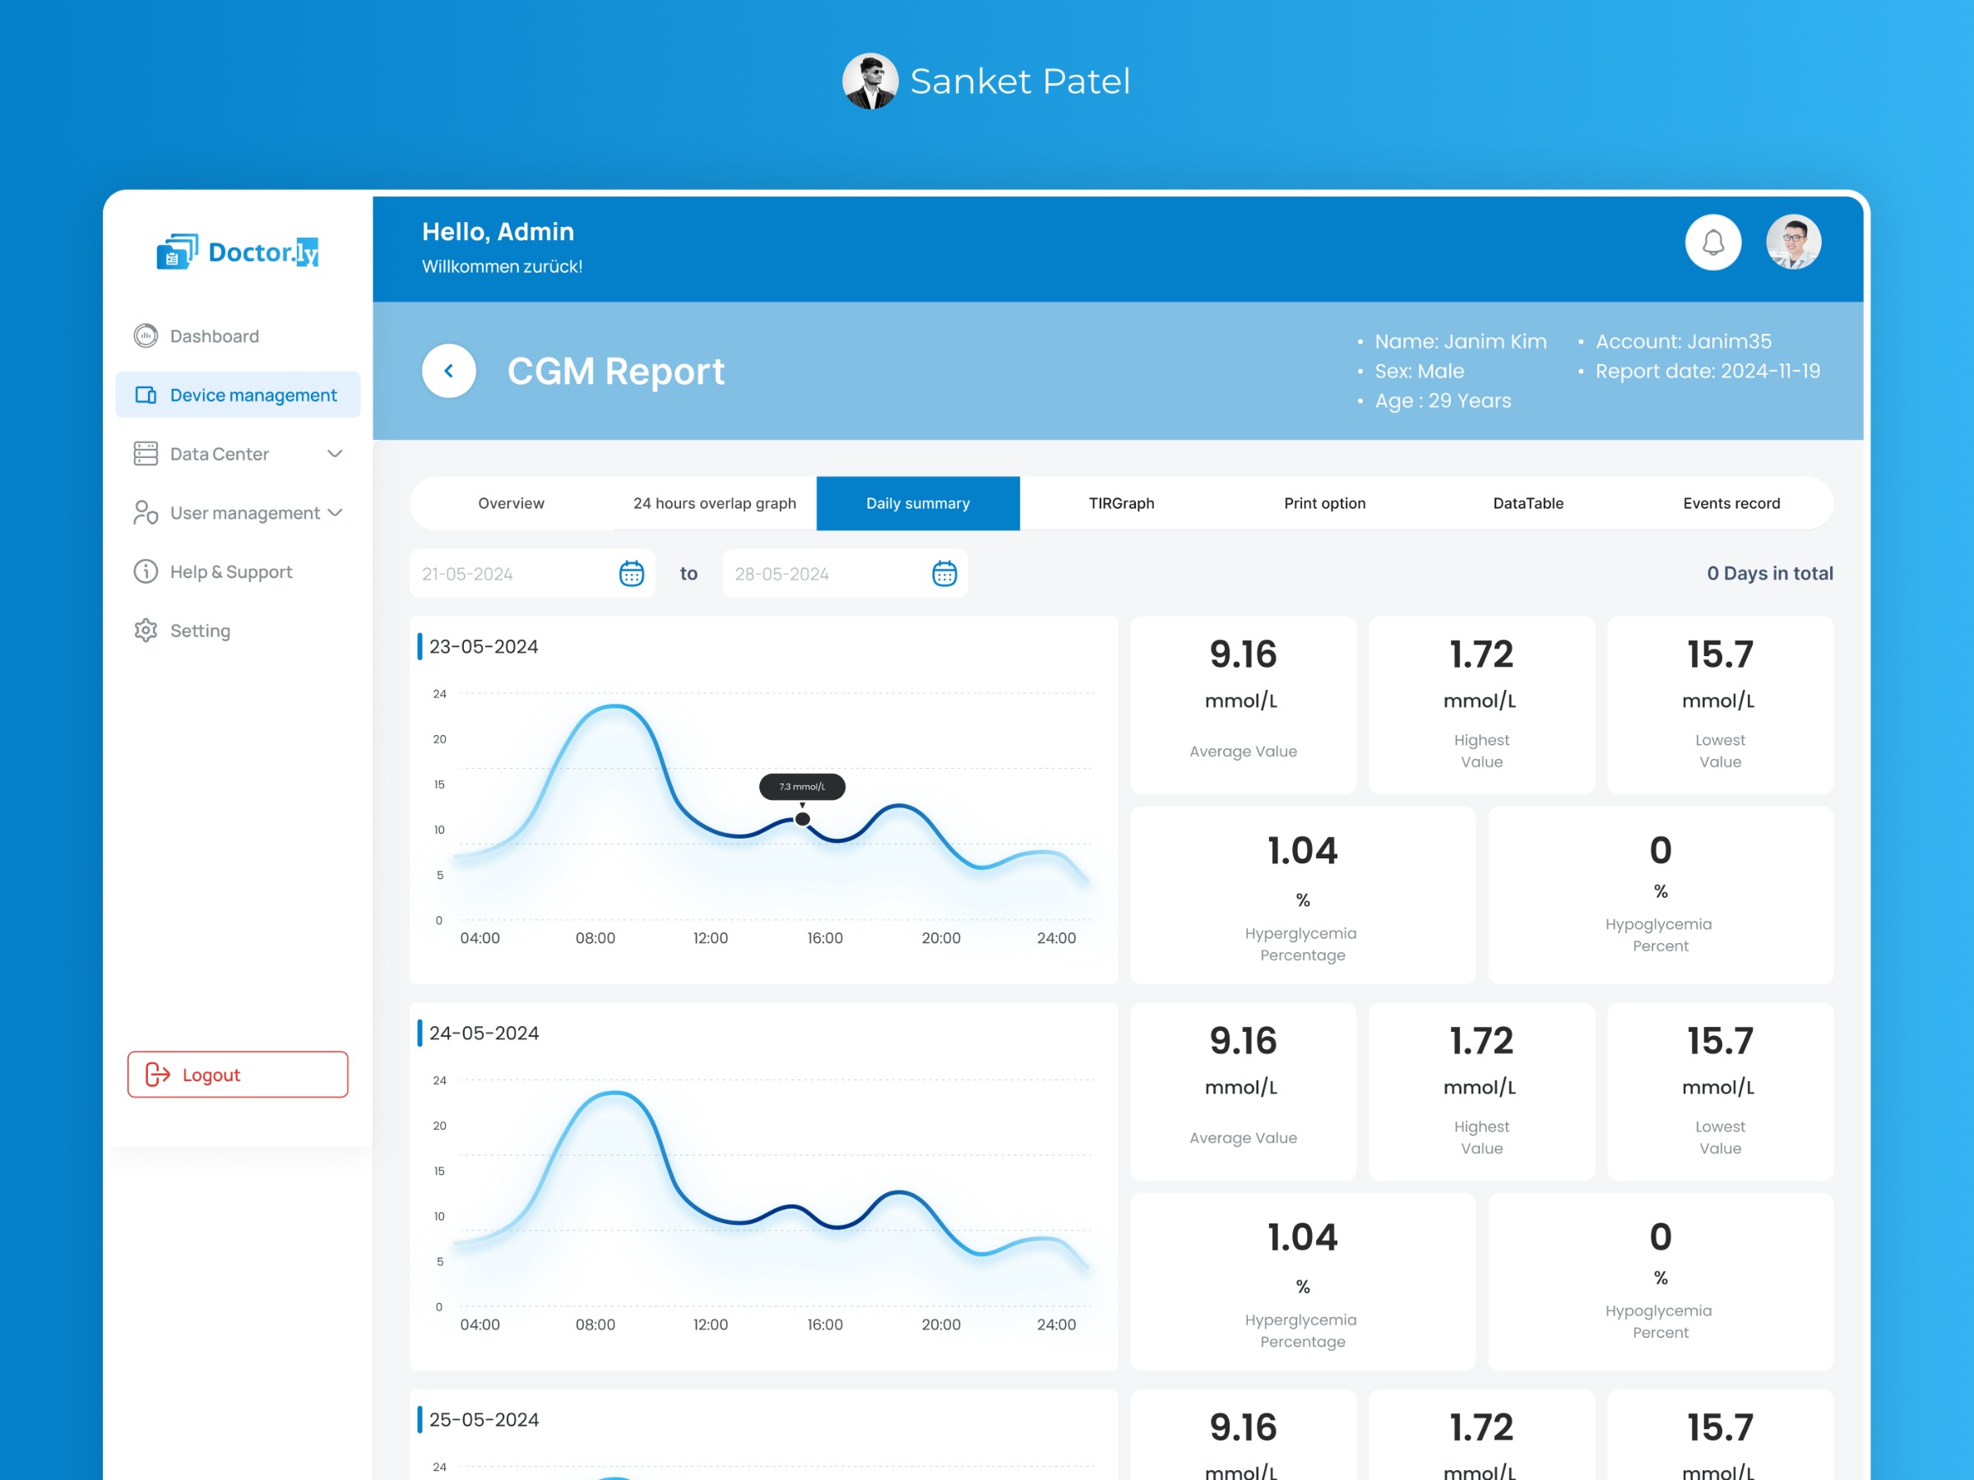Open calendar for the start date
The height and width of the screenshot is (1480, 1974).
(631, 574)
